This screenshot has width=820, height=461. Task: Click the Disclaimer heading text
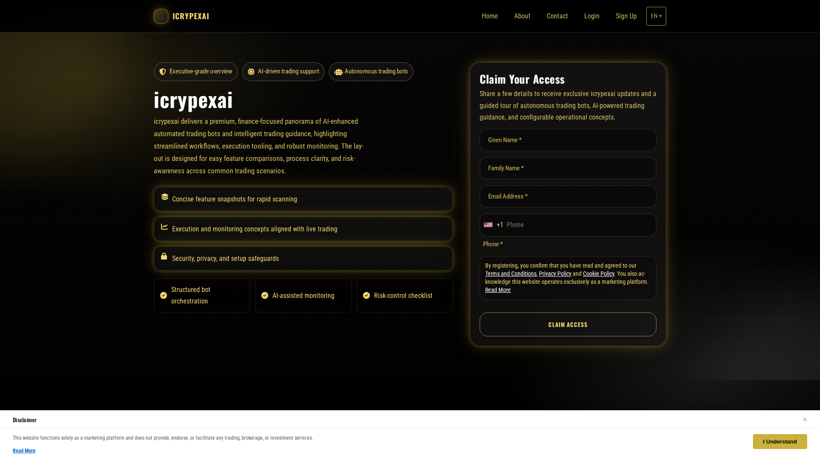25,420
